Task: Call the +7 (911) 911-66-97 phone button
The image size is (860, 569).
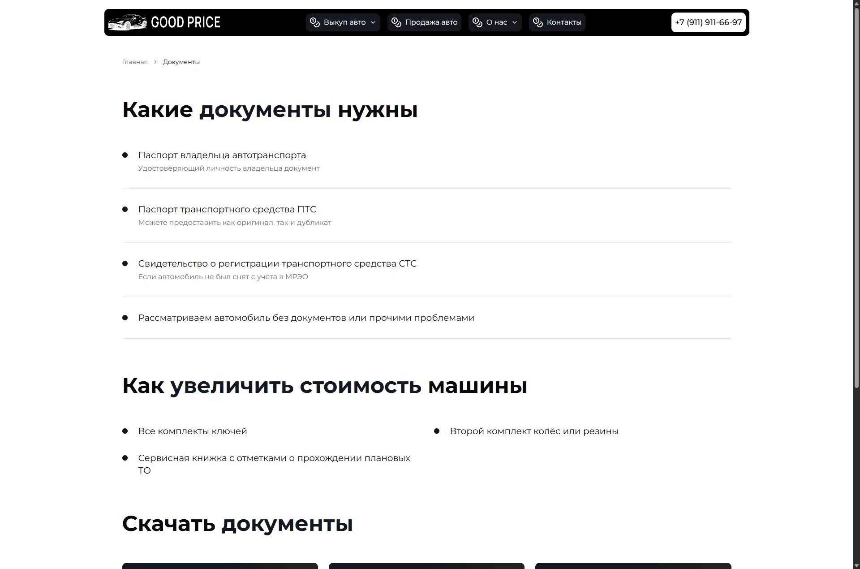Action: (x=708, y=22)
